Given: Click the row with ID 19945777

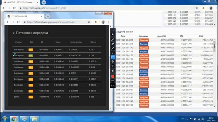Looking at the screenshot, I should click(57, 56).
